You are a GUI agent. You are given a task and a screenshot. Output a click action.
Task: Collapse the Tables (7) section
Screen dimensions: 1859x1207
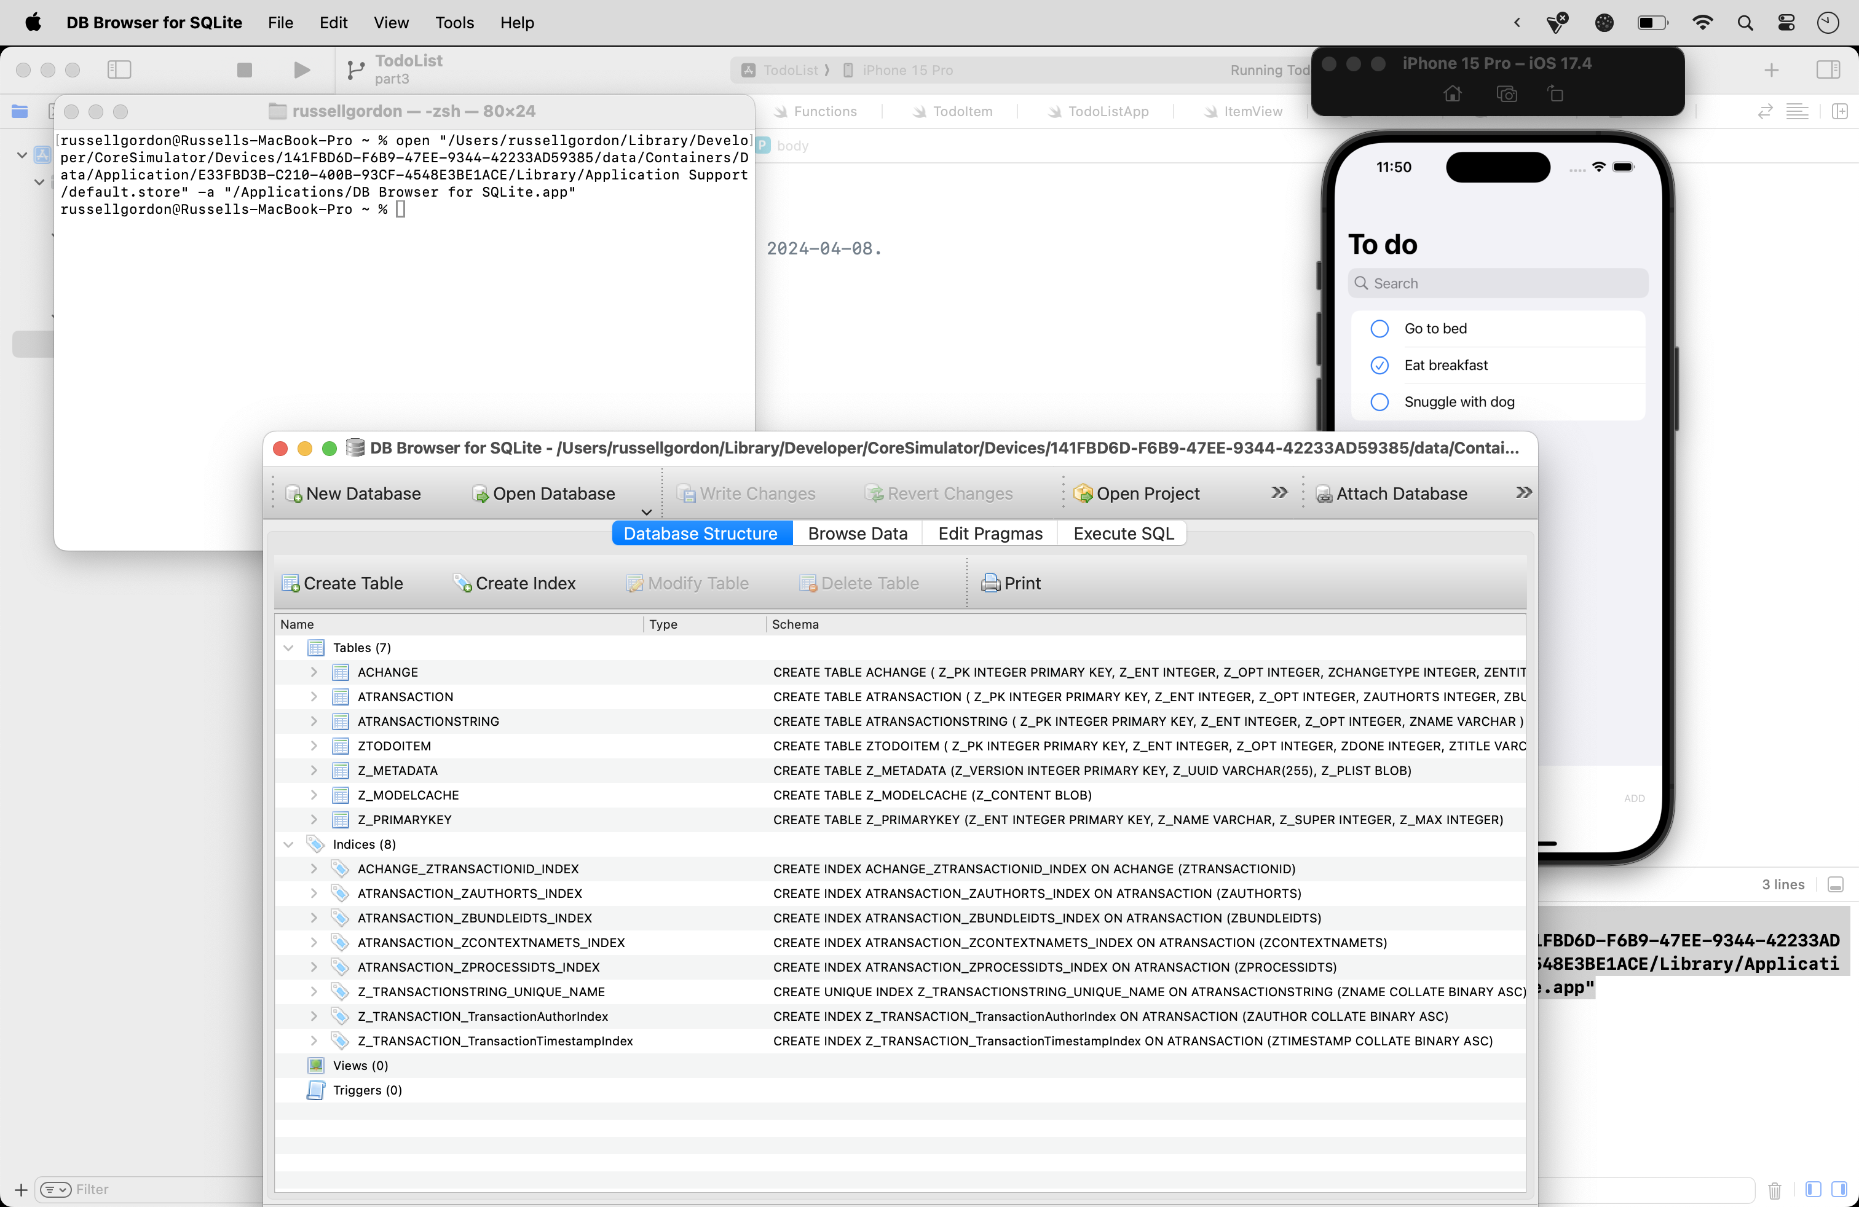click(289, 647)
